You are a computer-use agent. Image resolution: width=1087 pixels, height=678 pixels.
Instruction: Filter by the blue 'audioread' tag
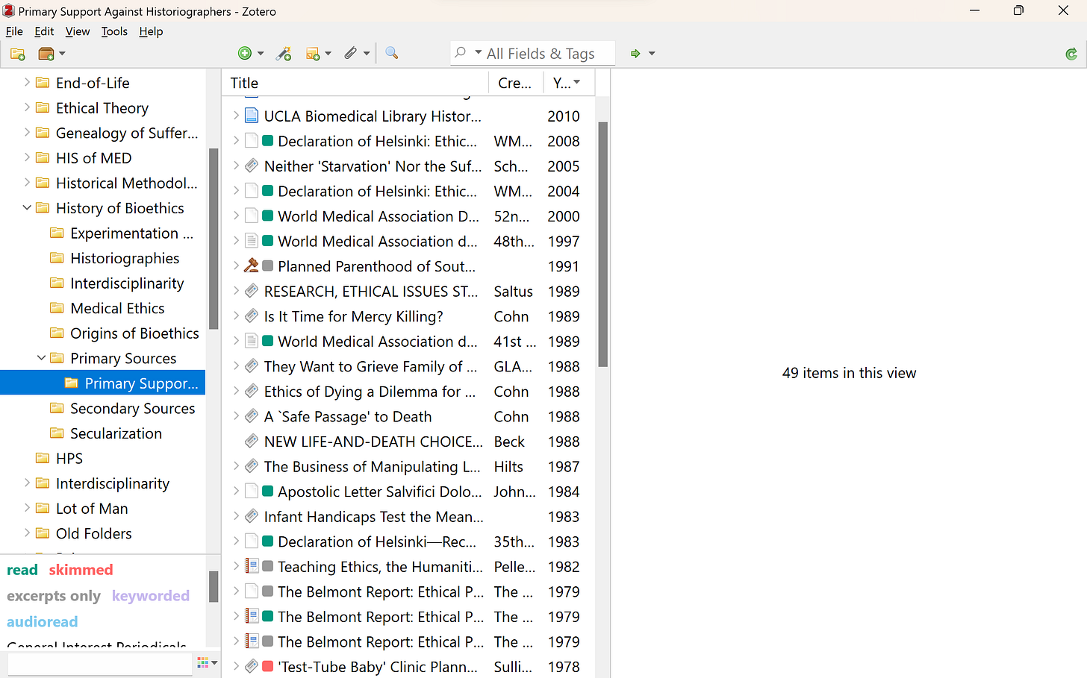[43, 622]
